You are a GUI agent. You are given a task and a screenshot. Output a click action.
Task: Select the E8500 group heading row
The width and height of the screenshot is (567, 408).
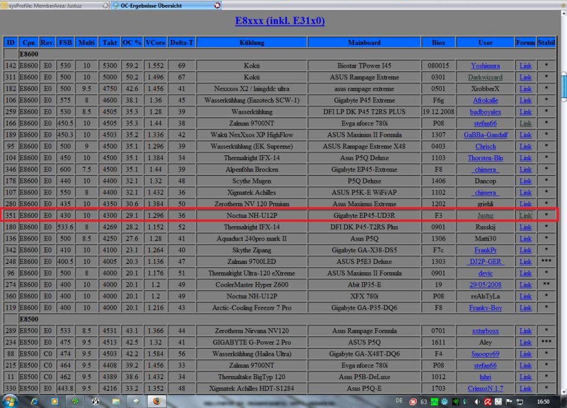[x=279, y=319]
